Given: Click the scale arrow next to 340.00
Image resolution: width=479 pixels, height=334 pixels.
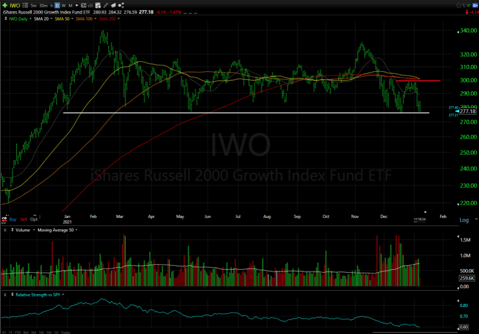Looking at the screenshot, I should (458, 32).
